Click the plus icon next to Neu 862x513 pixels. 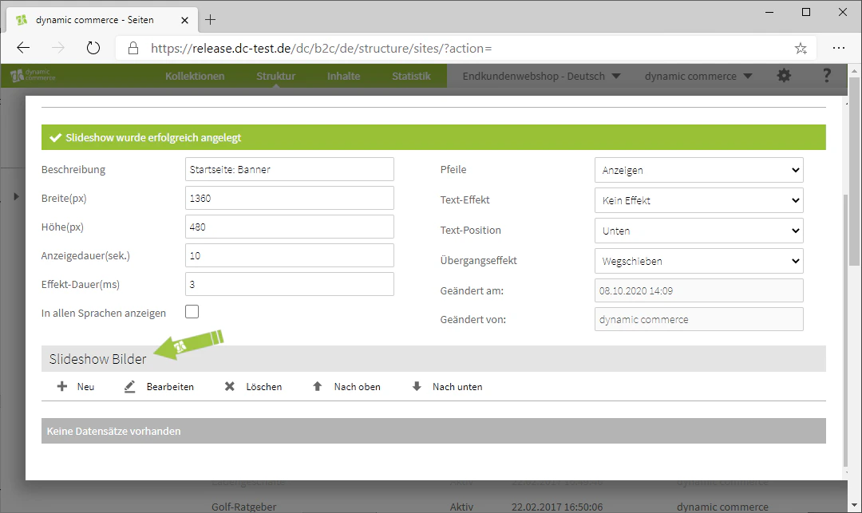[x=62, y=387]
